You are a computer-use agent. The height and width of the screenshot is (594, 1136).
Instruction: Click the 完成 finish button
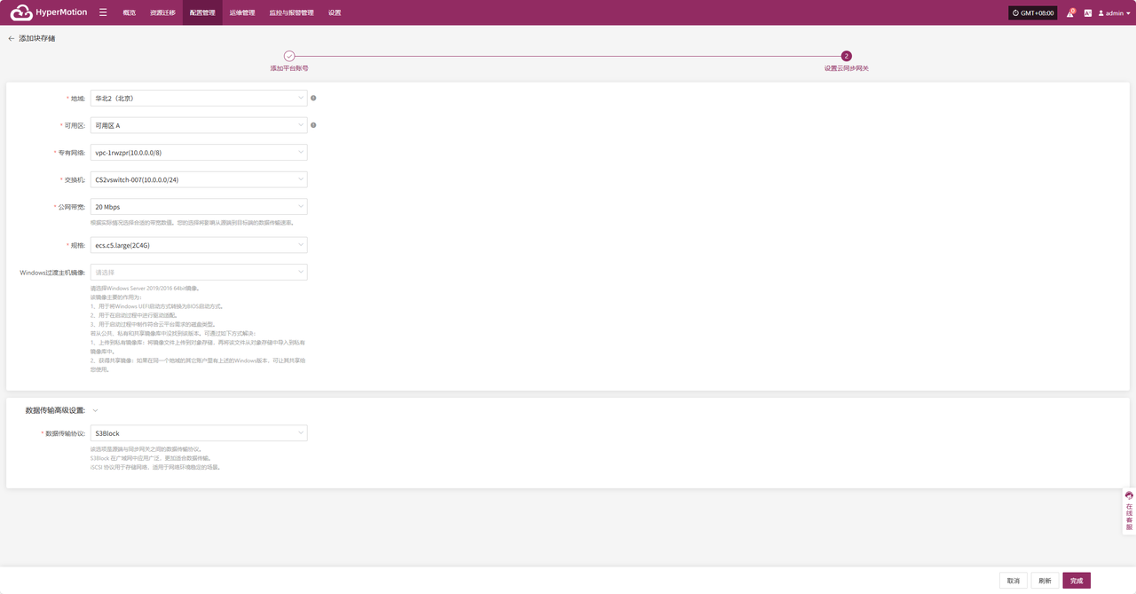pyautogui.click(x=1077, y=581)
